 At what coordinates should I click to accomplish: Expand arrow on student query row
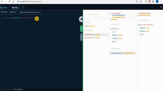(x=108, y=26)
